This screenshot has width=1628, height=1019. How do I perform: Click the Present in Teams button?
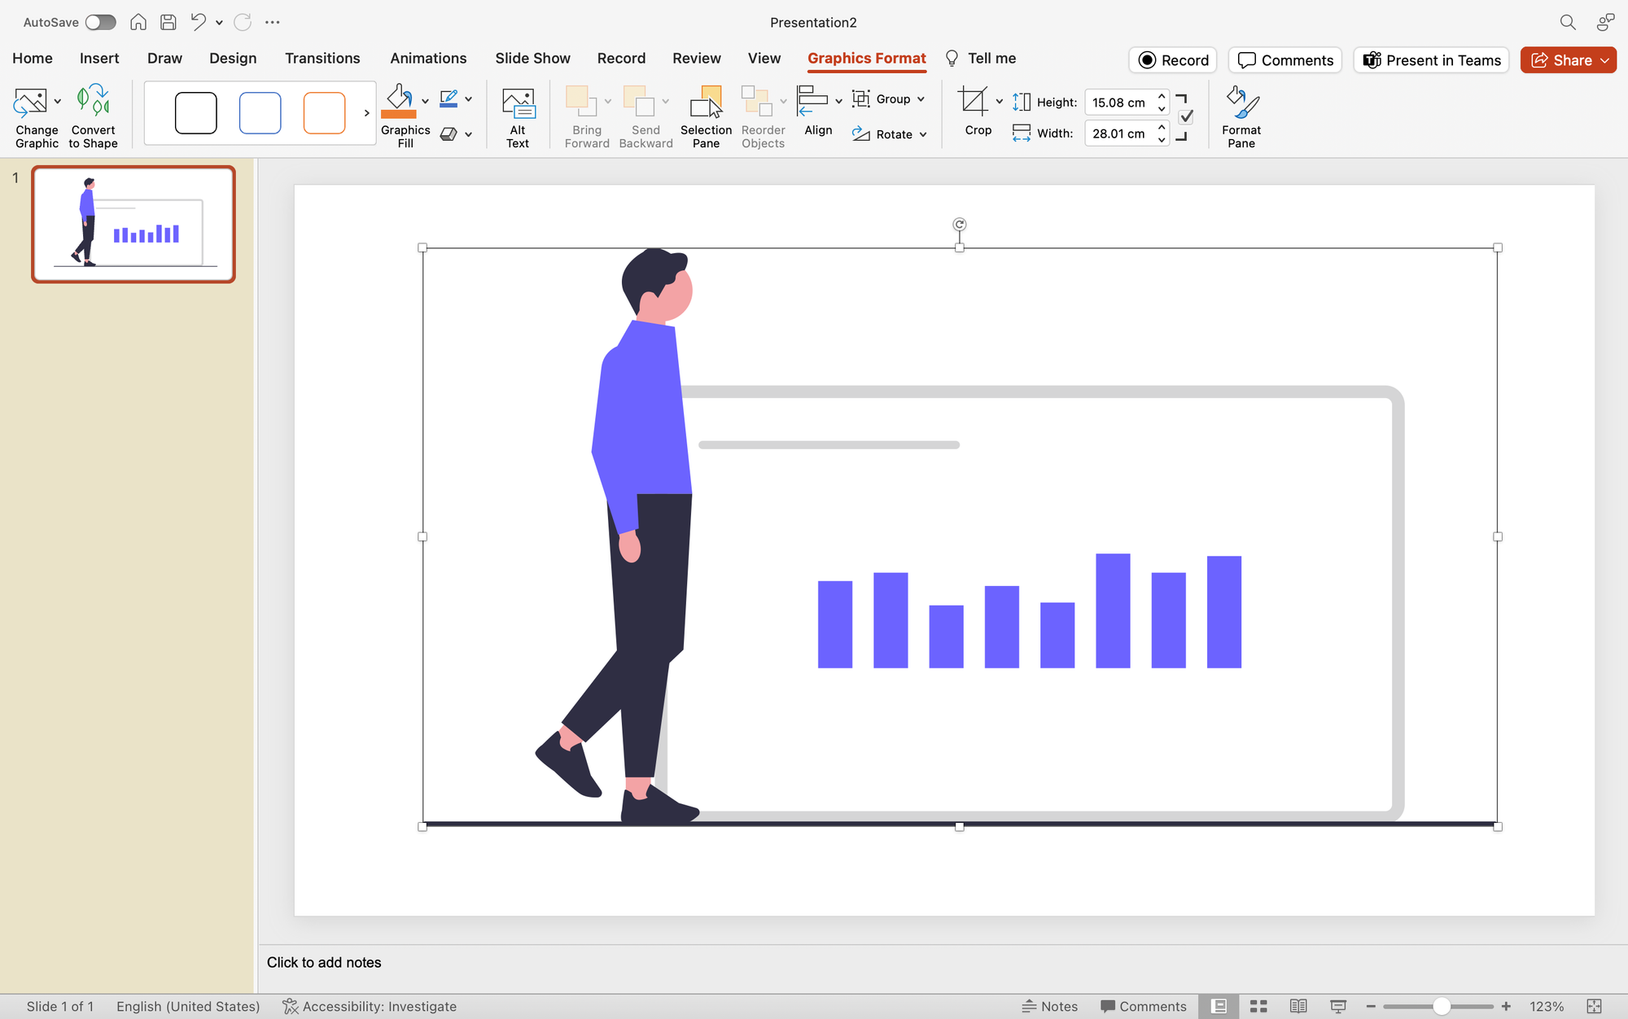[x=1431, y=59]
